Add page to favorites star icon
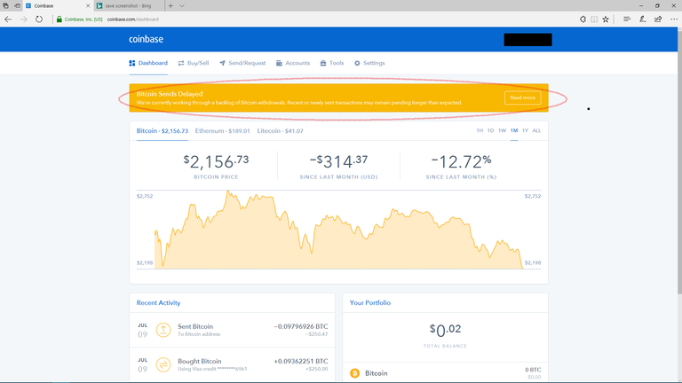The height and width of the screenshot is (383, 682). coord(606,20)
